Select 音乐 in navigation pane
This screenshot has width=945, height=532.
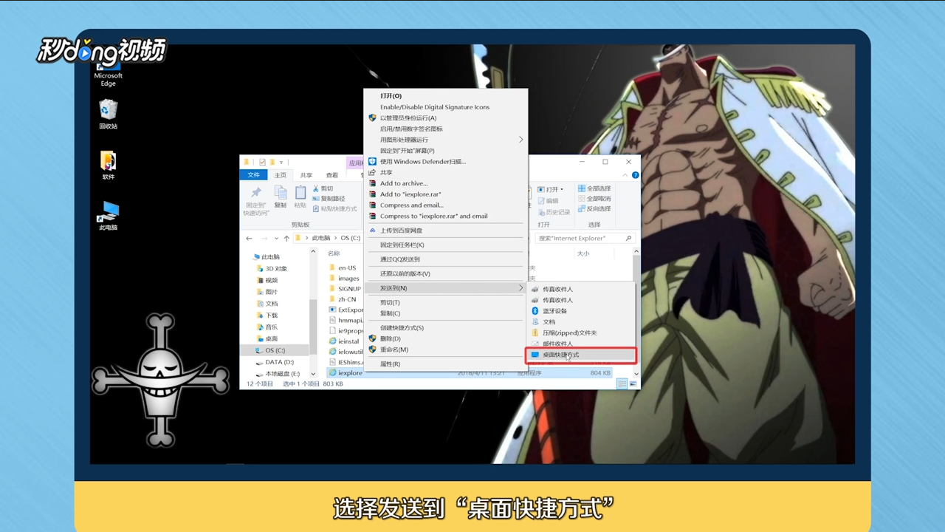pos(267,327)
